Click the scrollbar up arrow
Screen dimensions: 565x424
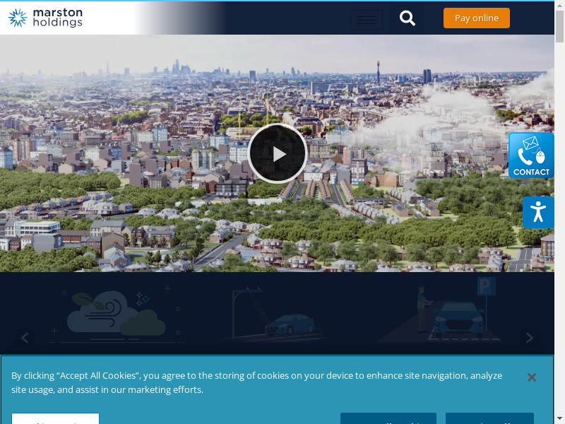tap(559, 5)
